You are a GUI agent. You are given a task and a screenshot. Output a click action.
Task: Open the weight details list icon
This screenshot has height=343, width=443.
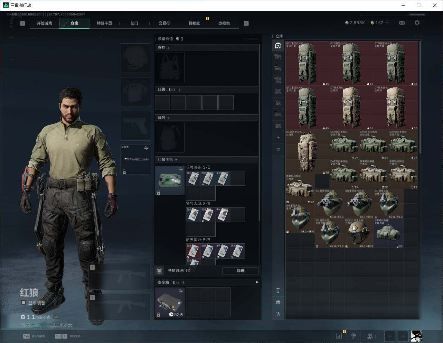tap(56, 316)
